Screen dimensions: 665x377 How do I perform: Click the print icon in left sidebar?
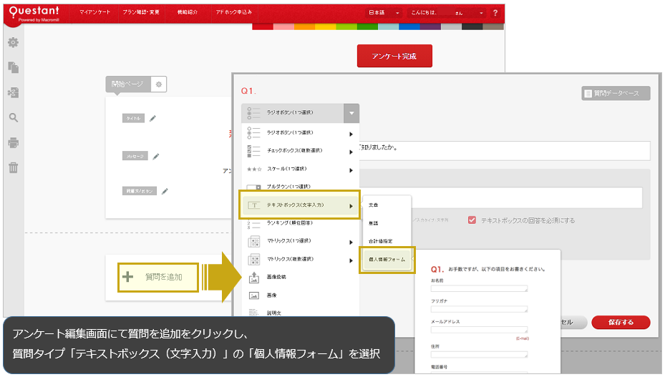[x=13, y=143]
